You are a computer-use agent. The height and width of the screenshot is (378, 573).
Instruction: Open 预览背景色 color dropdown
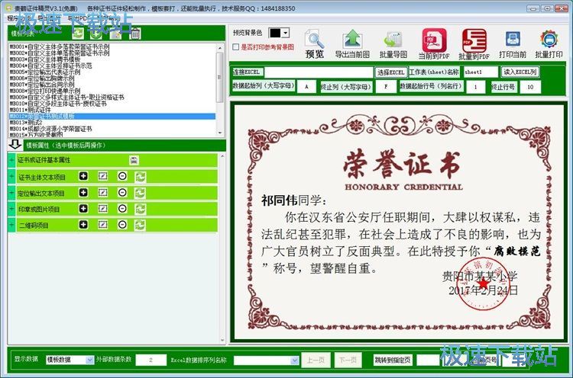(x=286, y=33)
